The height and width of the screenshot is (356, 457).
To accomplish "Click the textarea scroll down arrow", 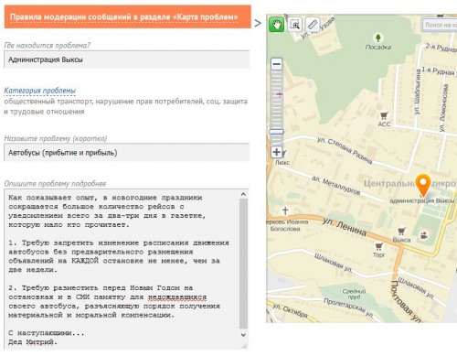I will 243,335.
